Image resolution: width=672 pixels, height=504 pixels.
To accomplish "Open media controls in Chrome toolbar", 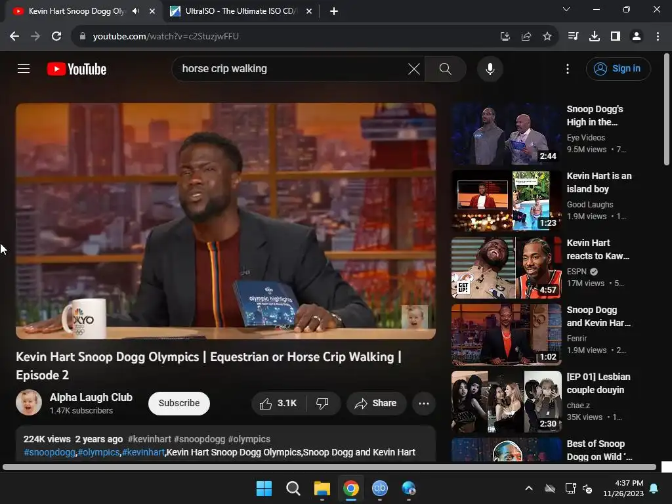I will click(x=573, y=37).
